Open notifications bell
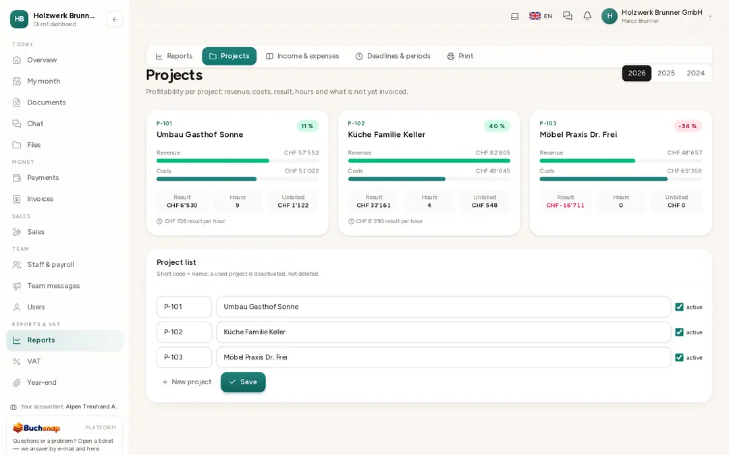The image size is (729, 455). (x=588, y=16)
